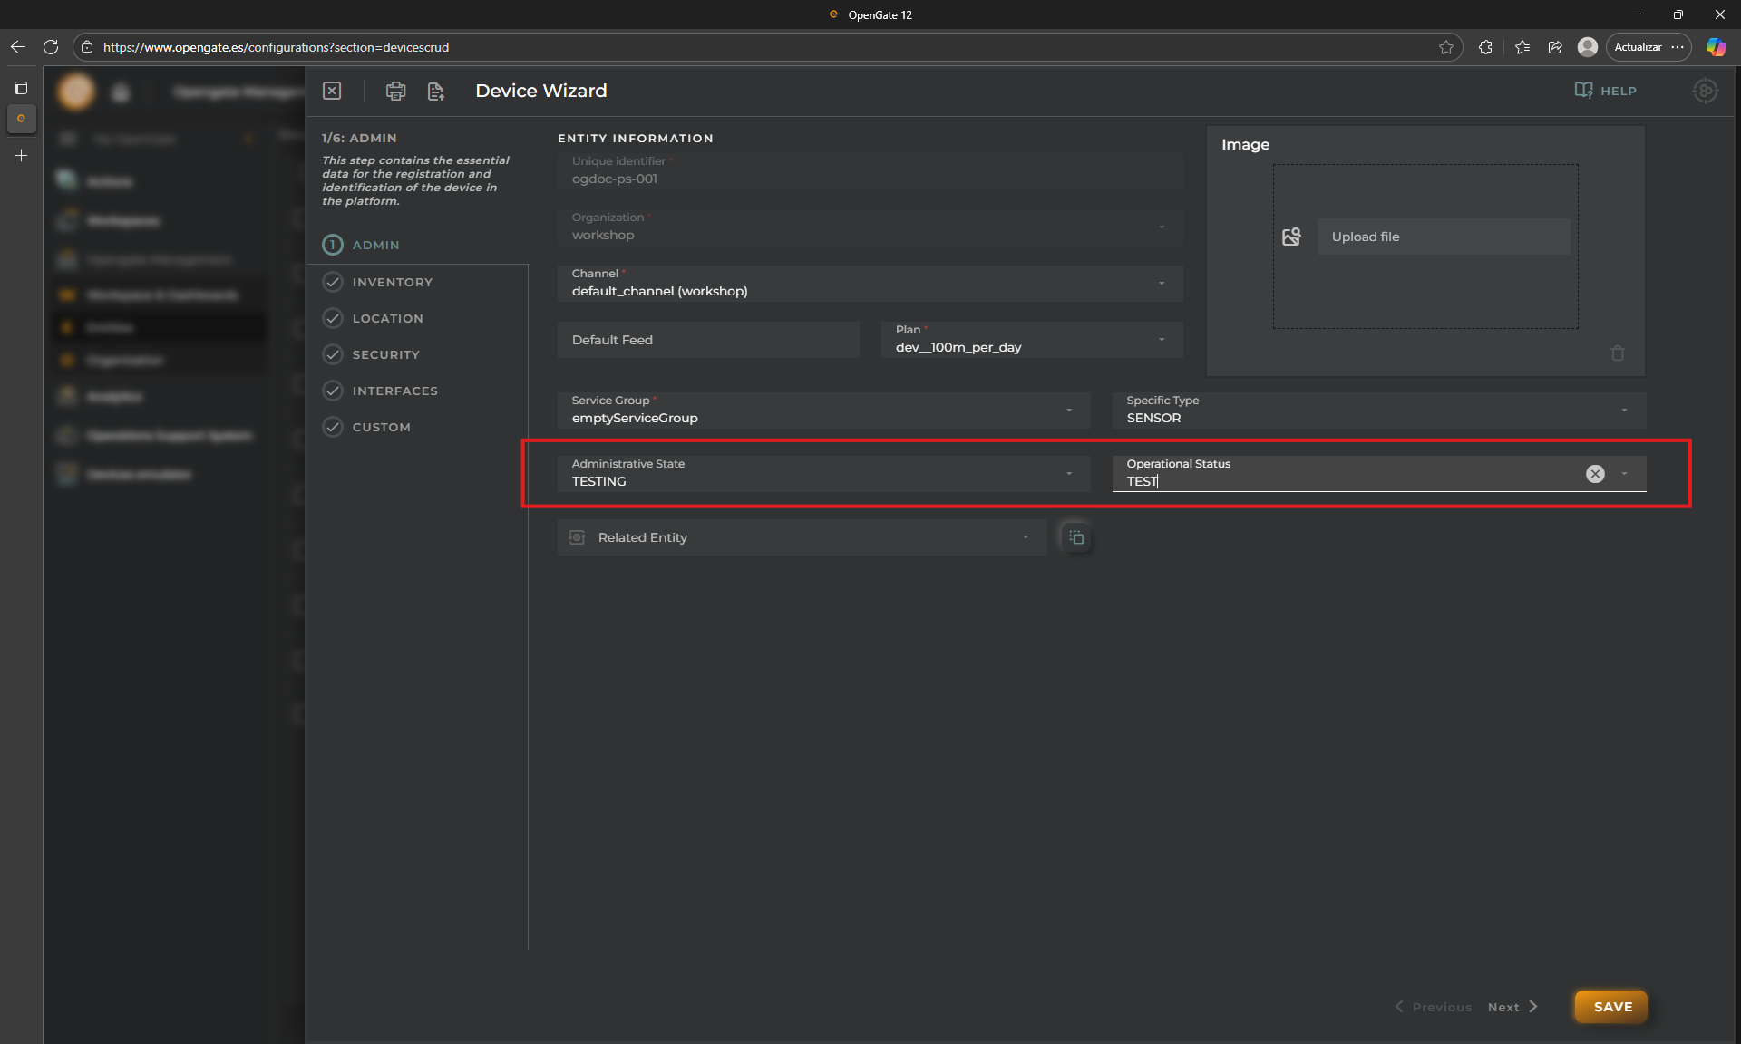Click the Default Feed field
Screen dimensions: 1741x1044
tap(708, 340)
